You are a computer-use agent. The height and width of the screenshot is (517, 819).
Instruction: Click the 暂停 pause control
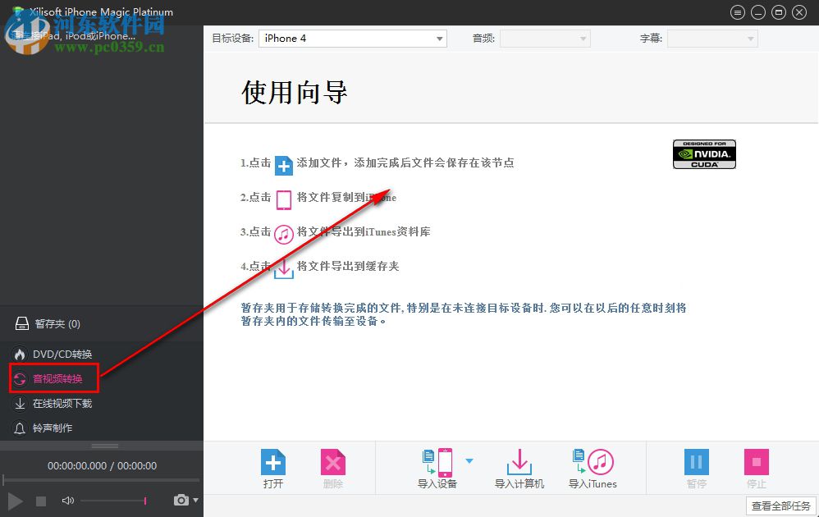(x=696, y=462)
